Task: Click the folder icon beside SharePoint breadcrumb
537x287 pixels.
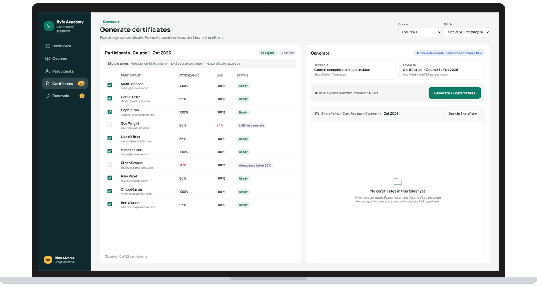Action: (317, 114)
